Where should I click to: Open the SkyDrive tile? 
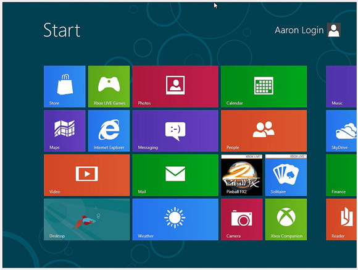coord(341,131)
